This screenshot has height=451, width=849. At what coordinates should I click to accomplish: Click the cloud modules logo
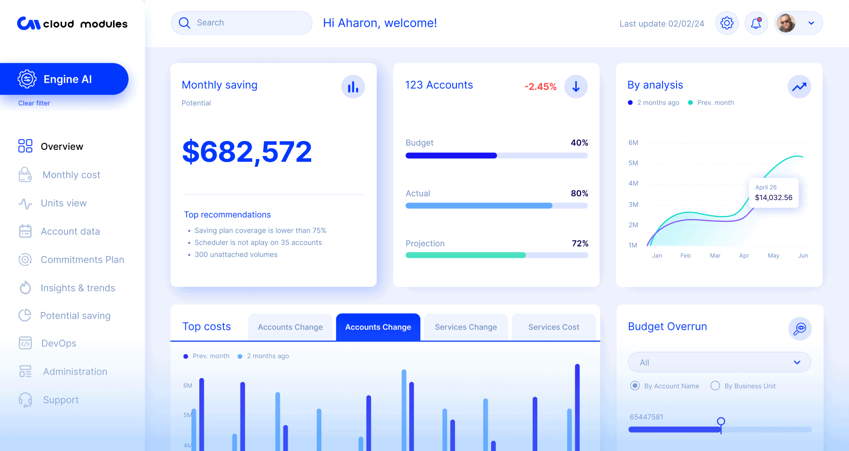pyautogui.click(x=72, y=24)
